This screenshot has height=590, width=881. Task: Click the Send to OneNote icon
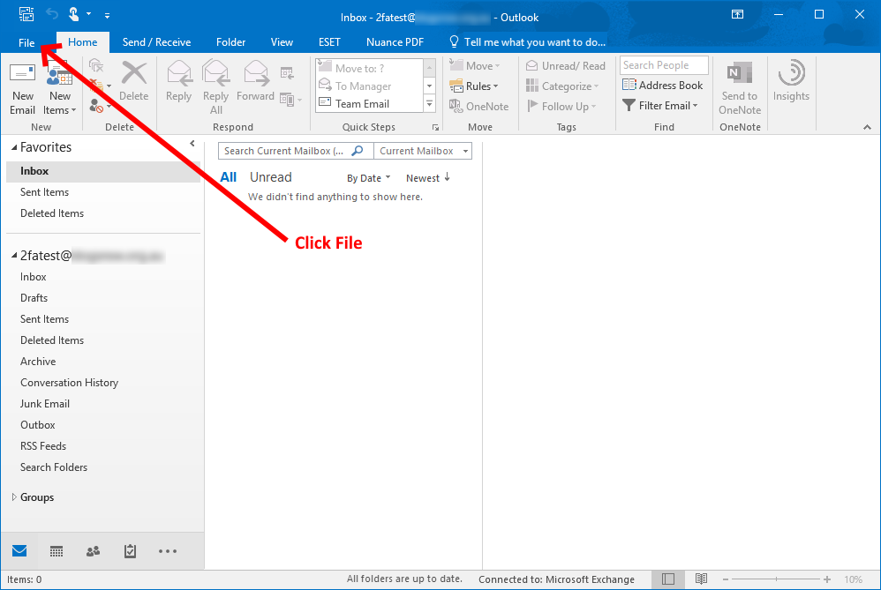click(x=740, y=89)
